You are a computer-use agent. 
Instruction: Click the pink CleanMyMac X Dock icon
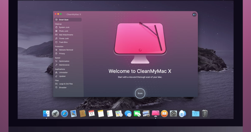[x=155, y=114]
